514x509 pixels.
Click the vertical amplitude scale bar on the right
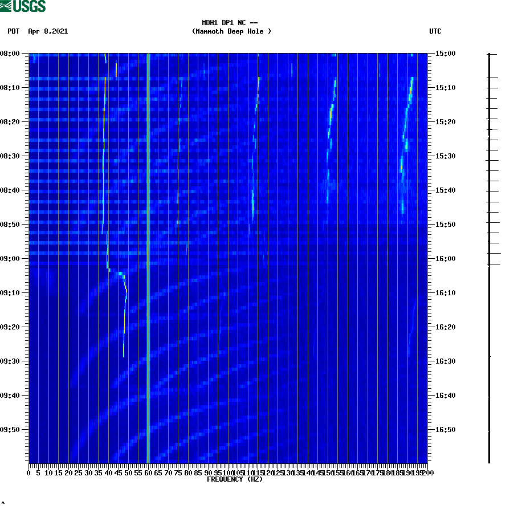tap(488, 256)
